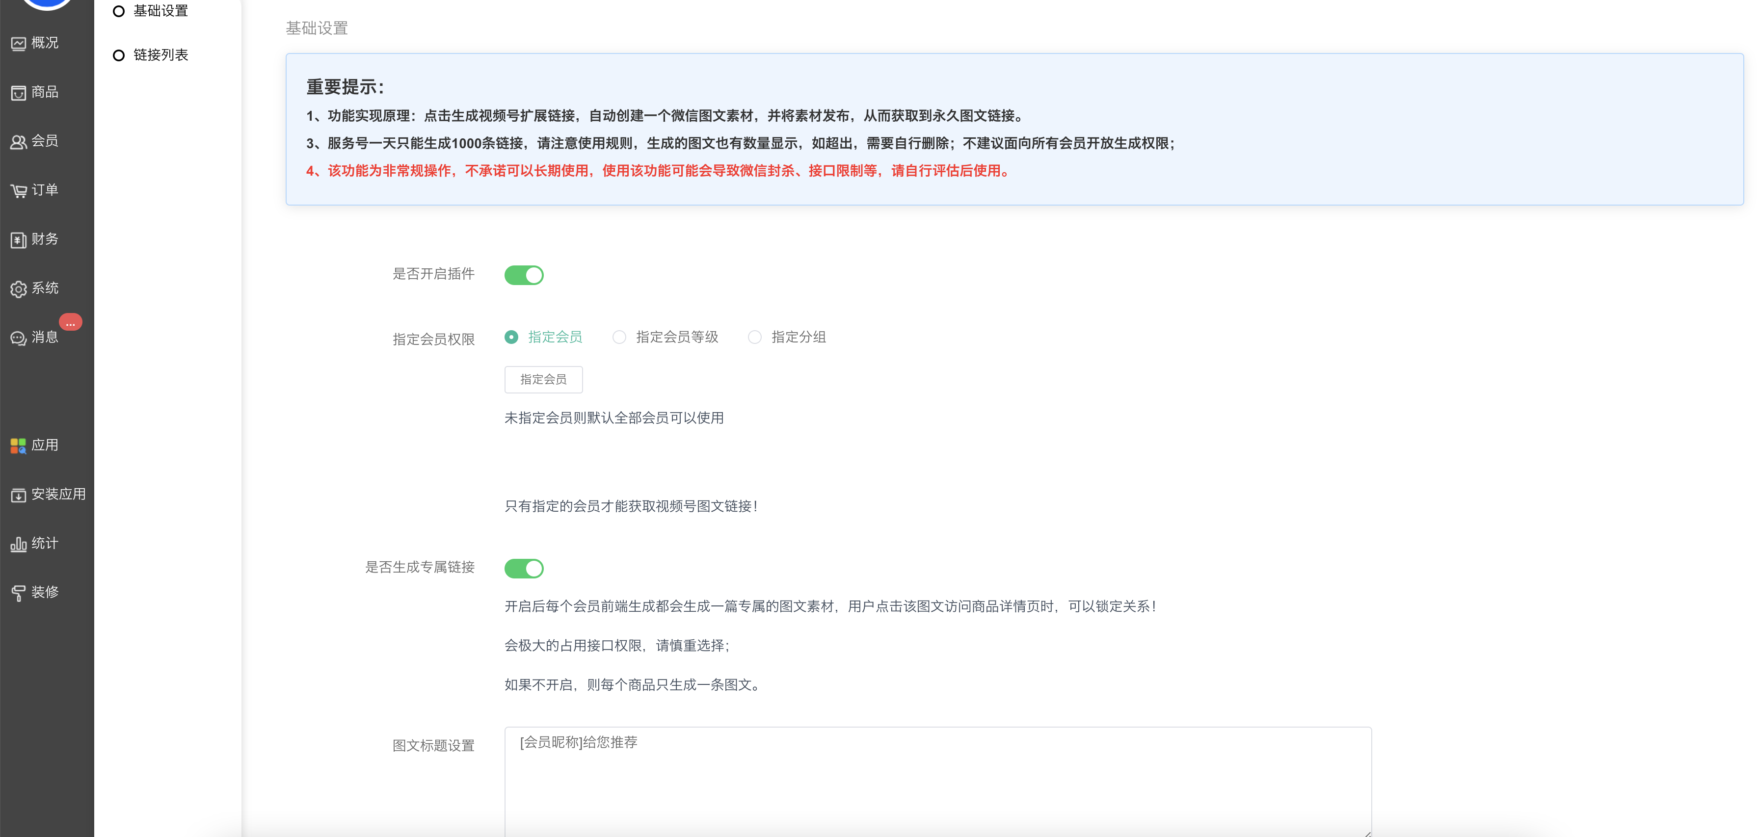This screenshot has width=1759, height=837.
Task: Open the 概况 overview icon in sidebar
Action: click(x=19, y=44)
